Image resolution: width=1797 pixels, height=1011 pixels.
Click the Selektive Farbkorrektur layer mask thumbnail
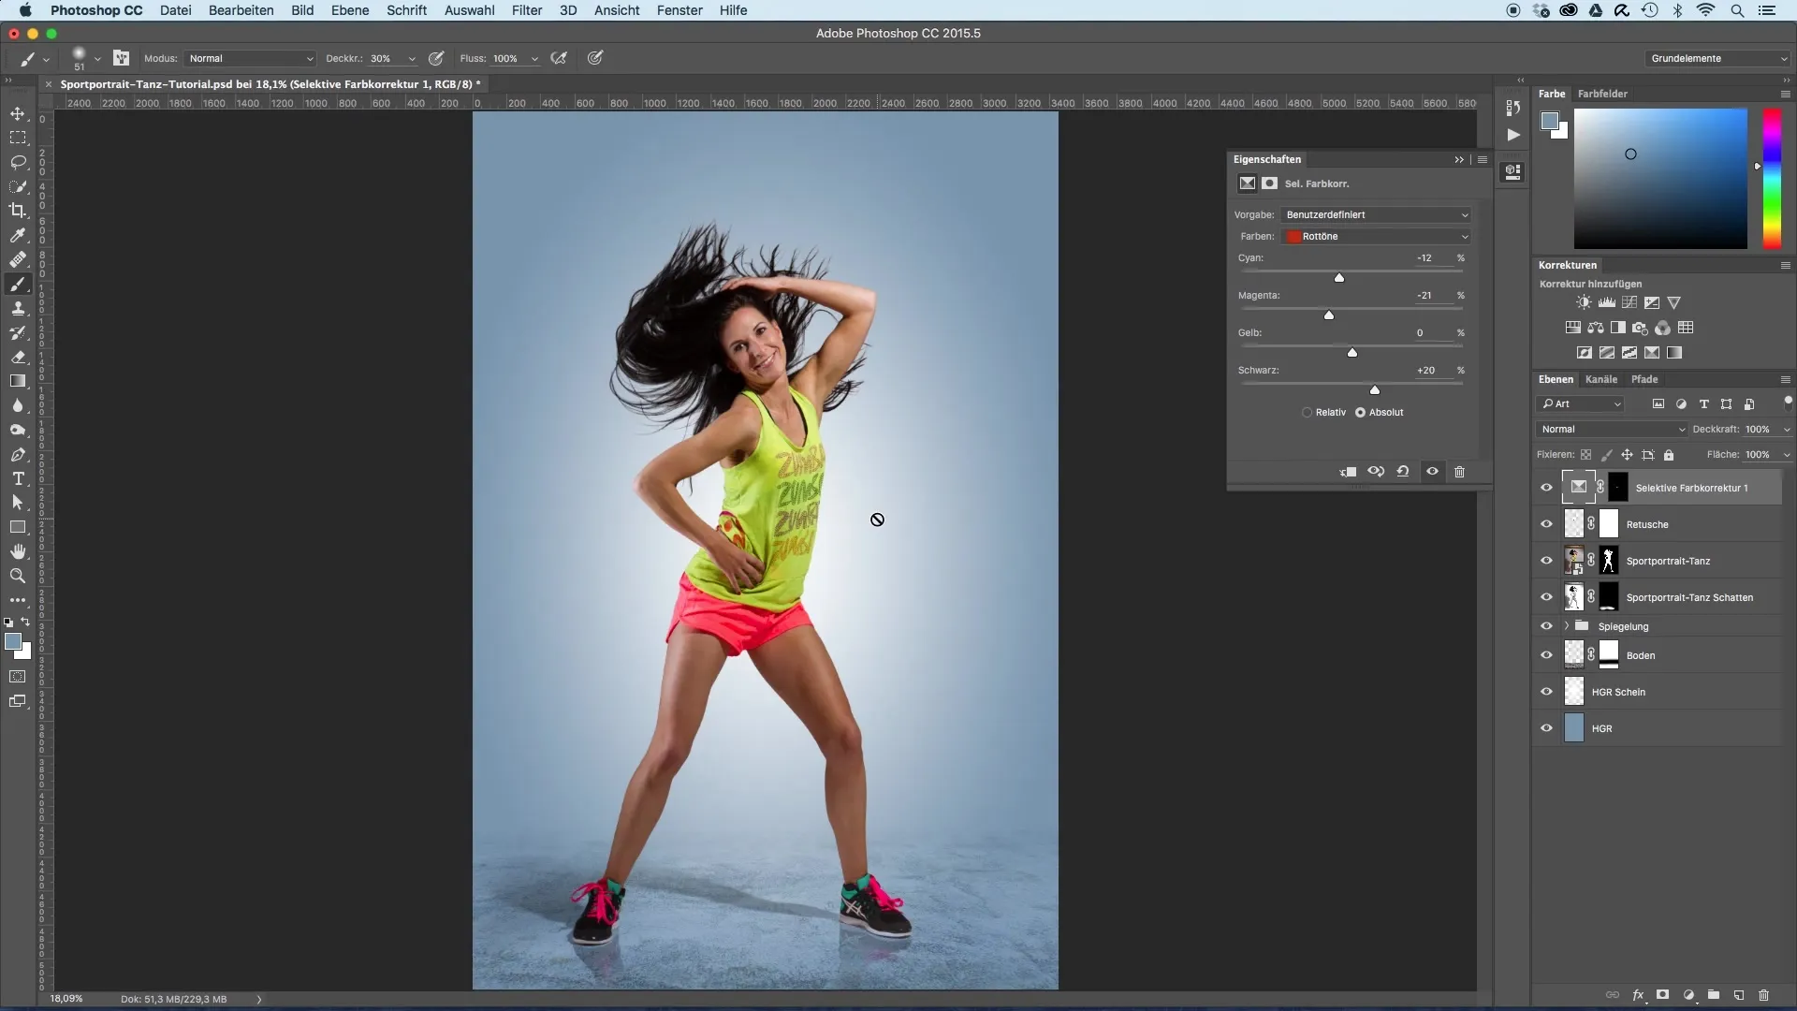(x=1618, y=488)
